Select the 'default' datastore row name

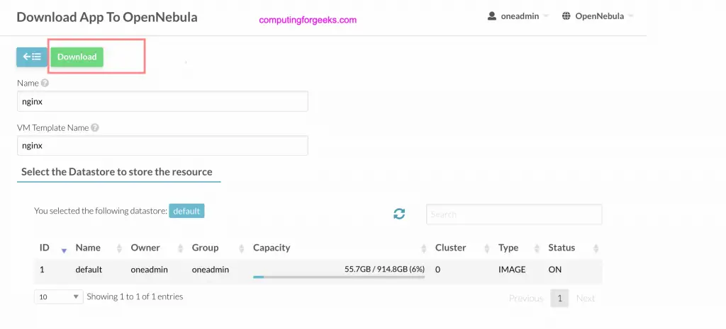(x=89, y=270)
